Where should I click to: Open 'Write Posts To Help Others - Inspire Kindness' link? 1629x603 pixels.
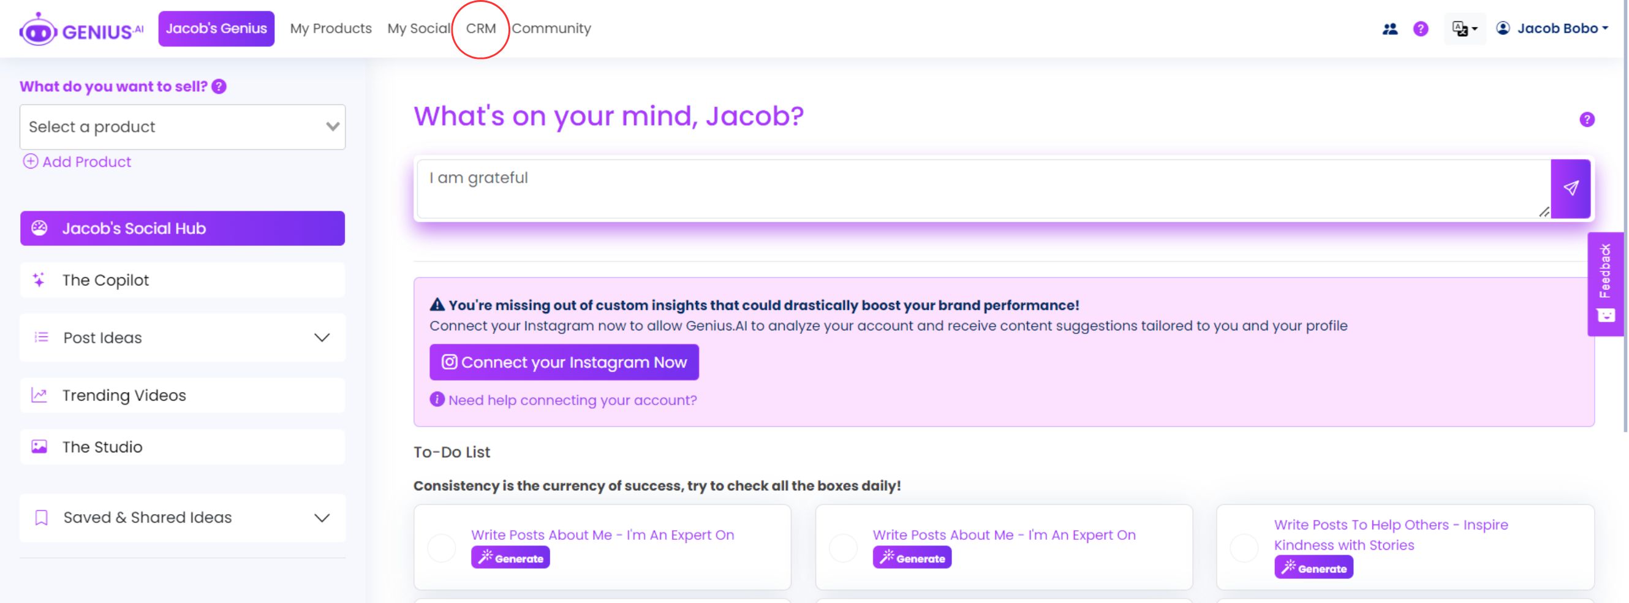tap(1391, 536)
